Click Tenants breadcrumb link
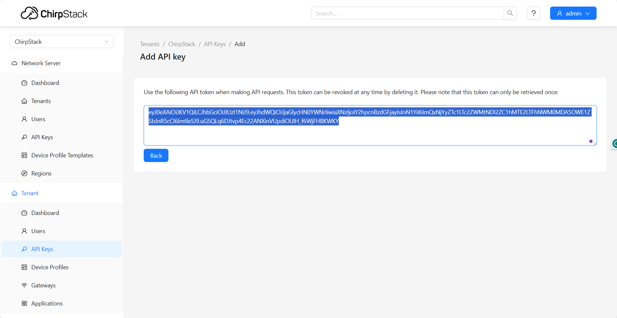The height and width of the screenshot is (318, 617). 150,44
